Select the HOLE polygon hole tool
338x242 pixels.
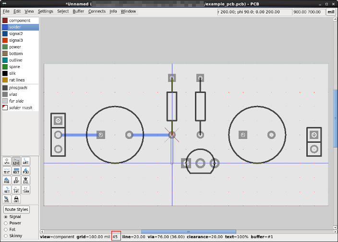(x=7, y=180)
